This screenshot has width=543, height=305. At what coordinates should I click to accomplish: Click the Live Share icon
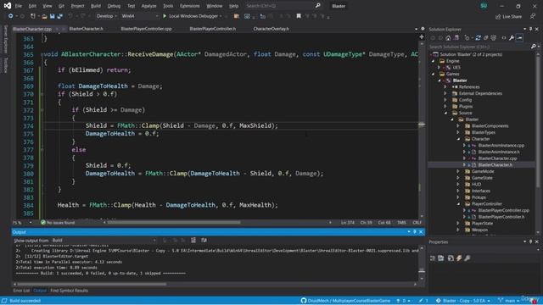[x=498, y=17]
